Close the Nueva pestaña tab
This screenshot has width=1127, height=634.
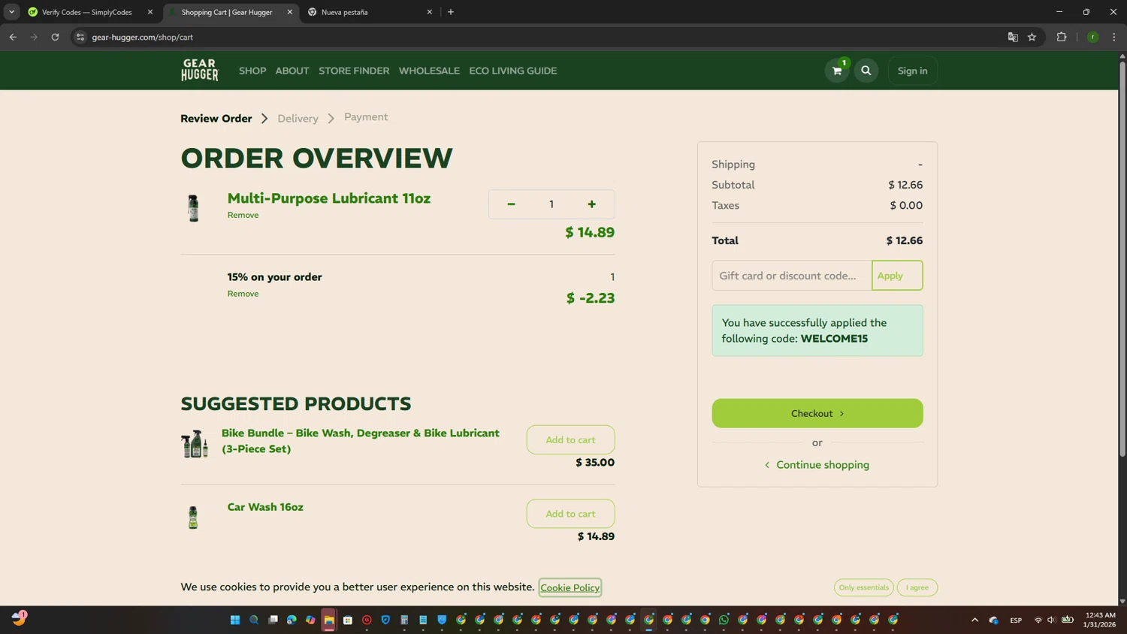430,12
